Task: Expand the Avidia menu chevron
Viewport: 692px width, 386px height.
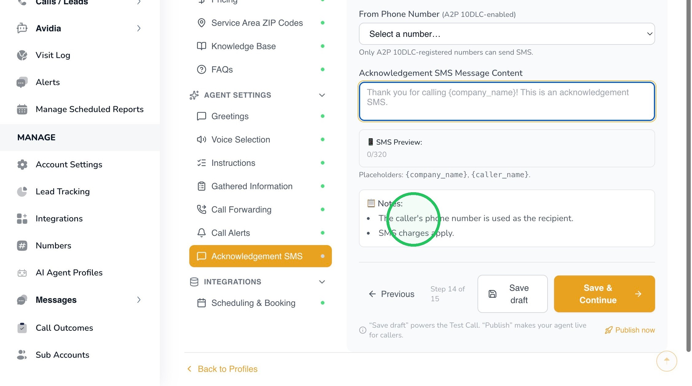Action: point(139,28)
